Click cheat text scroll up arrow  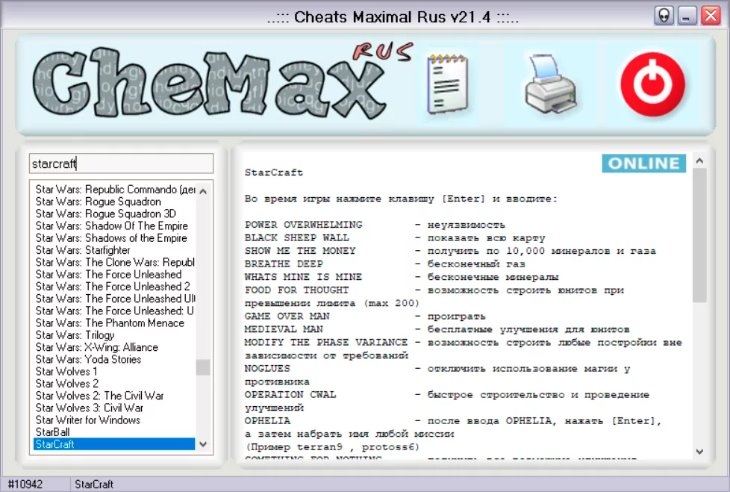[699, 161]
